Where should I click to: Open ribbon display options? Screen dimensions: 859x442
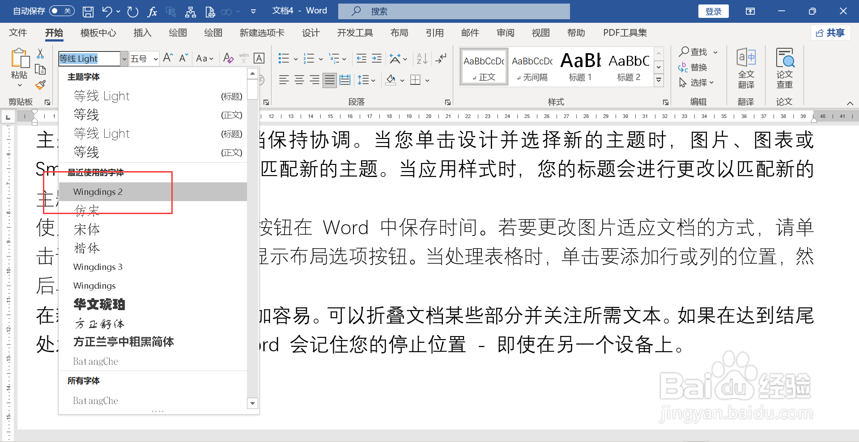pyautogui.click(x=750, y=11)
